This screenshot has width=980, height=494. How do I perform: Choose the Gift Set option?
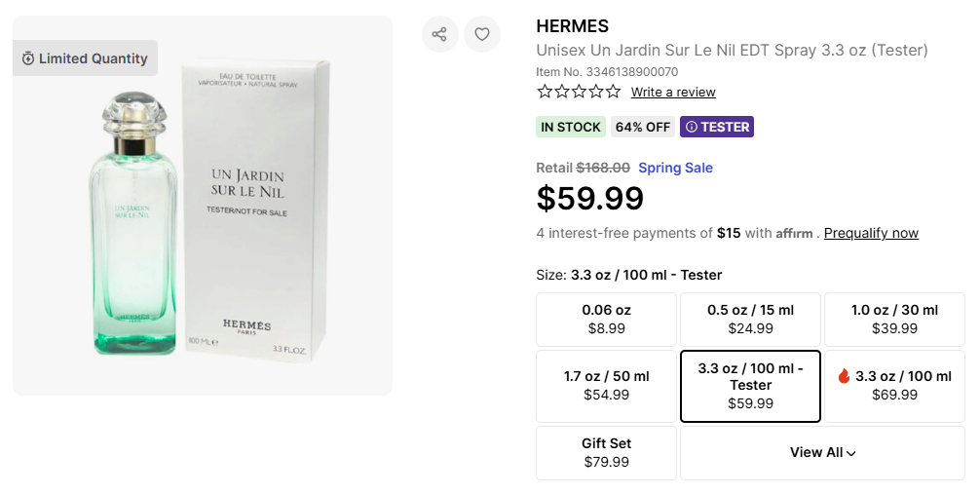tap(606, 452)
